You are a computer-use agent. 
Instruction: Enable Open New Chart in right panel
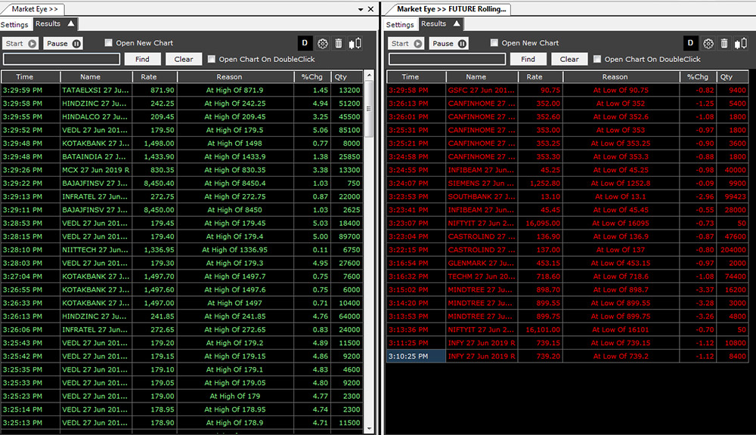(x=494, y=43)
